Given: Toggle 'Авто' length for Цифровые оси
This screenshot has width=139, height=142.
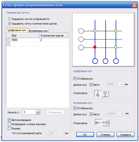Looking at the screenshot, I should (91, 85).
